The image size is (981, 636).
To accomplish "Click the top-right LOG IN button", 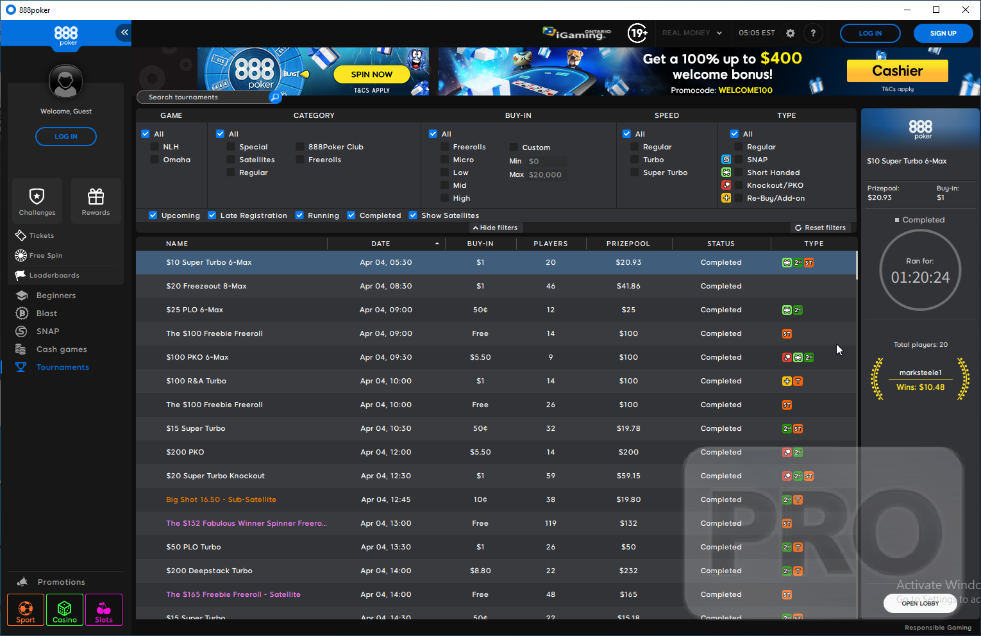I will [x=870, y=33].
